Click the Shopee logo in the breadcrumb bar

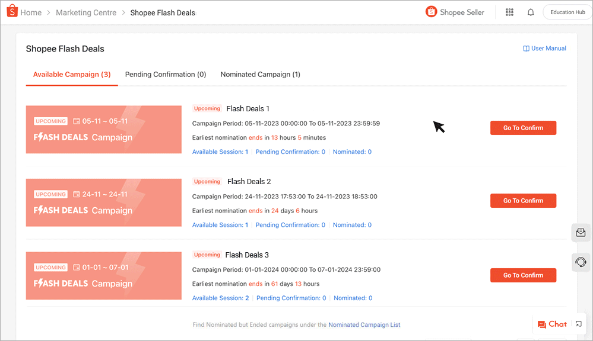11,12
